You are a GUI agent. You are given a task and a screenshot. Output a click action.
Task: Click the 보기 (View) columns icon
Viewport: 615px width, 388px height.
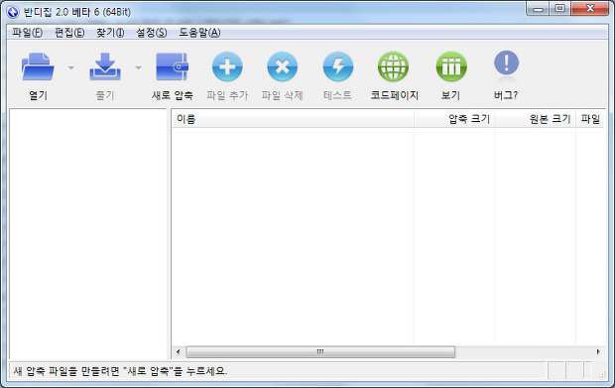451,66
